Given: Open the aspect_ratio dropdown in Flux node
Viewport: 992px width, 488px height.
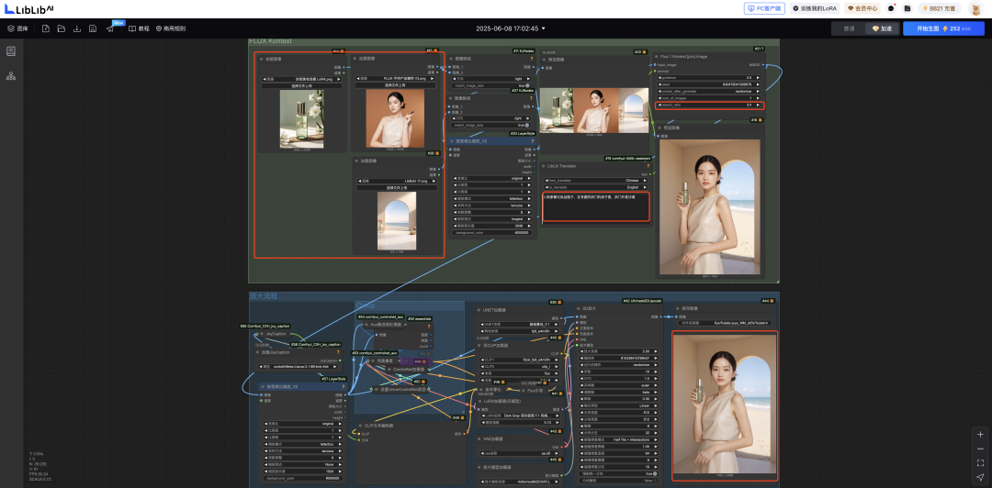Looking at the screenshot, I should point(709,105).
